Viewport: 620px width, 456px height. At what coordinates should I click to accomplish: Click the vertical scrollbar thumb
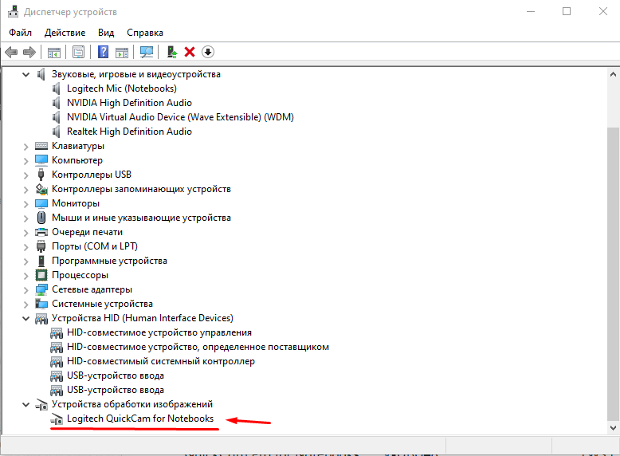613,274
